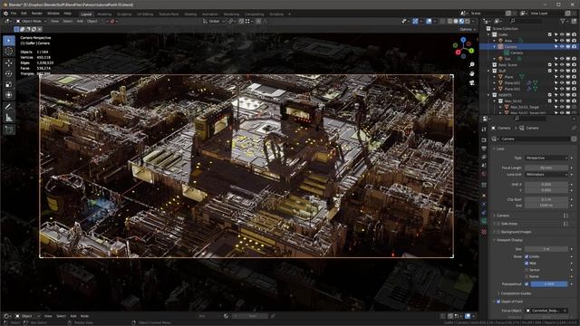Open the Edit menu
This screenshot has width=580, height=326.
coord(24,14)
